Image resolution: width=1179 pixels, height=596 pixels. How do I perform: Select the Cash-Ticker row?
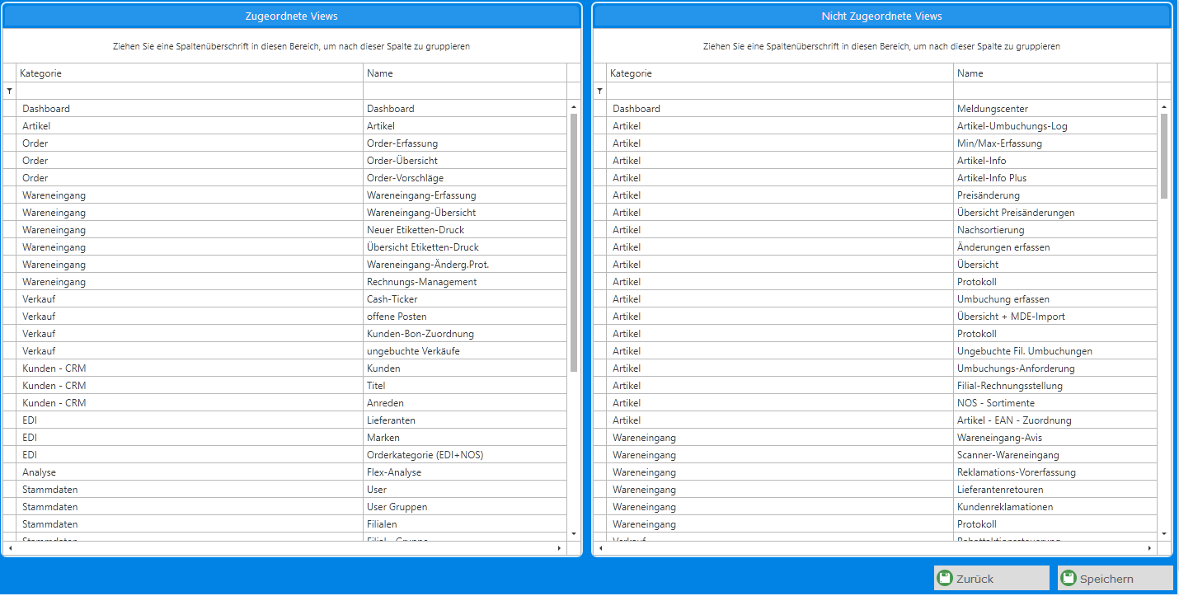click(285, 299)
